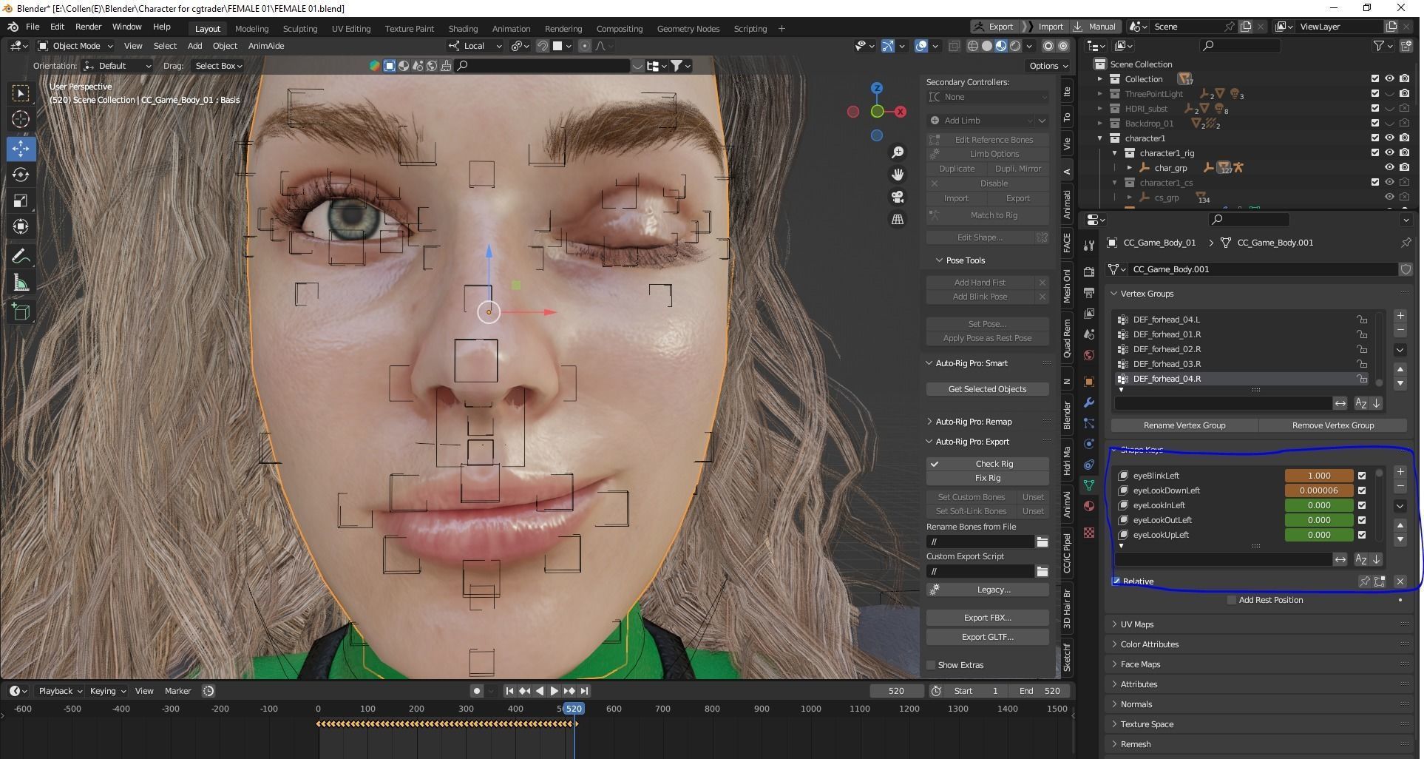The image size is (1424, 759).
Task: Open Secondary Controllers None dropdown
Action: tap(987, 97)
